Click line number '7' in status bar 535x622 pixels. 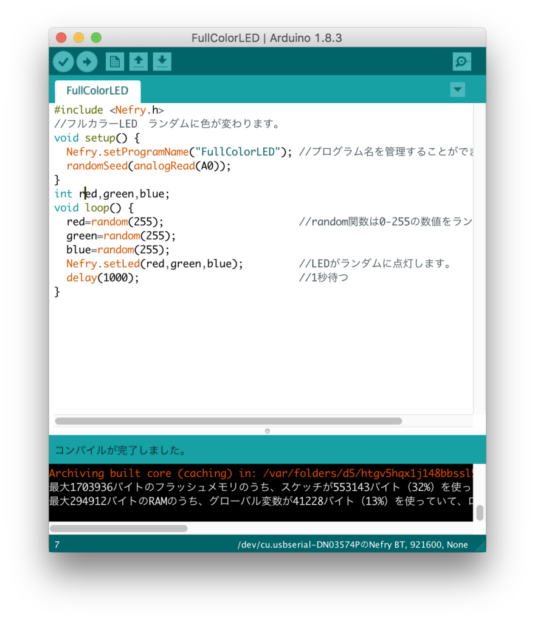[57, 545]
